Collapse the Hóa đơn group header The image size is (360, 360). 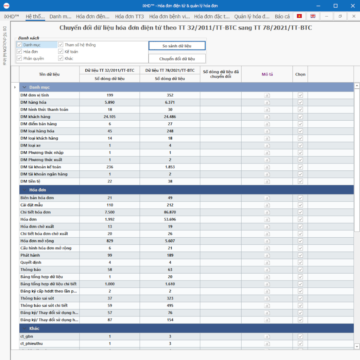[25, 190]
